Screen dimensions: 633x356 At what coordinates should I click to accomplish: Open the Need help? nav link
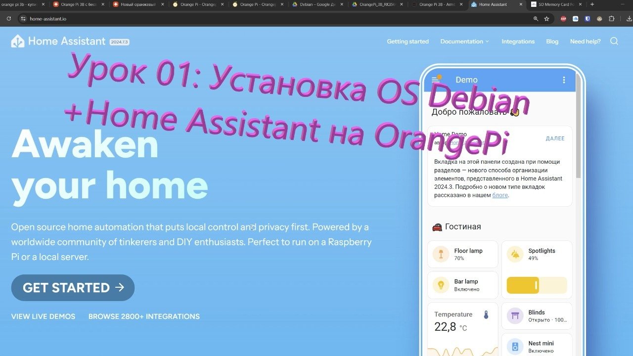coord(585,42)
